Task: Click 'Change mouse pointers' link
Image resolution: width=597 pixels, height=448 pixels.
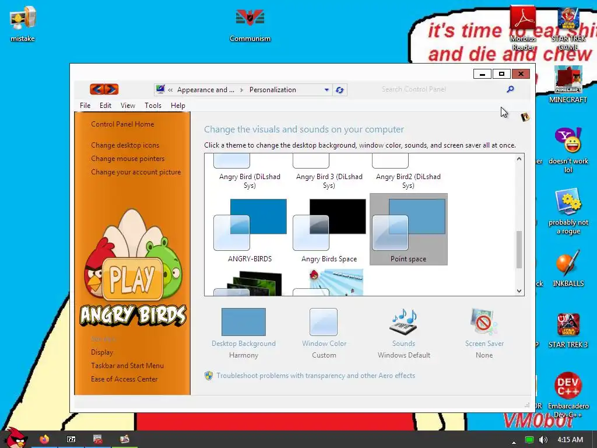Action: (x=128, y=159)
